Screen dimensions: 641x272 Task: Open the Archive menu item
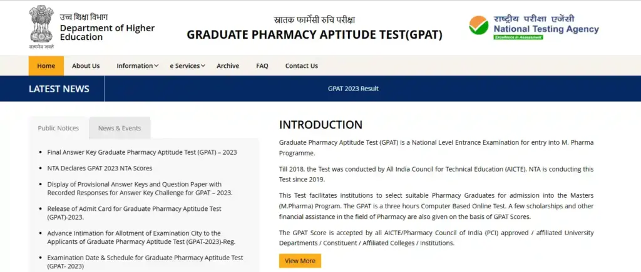click(x=228, y=66)
